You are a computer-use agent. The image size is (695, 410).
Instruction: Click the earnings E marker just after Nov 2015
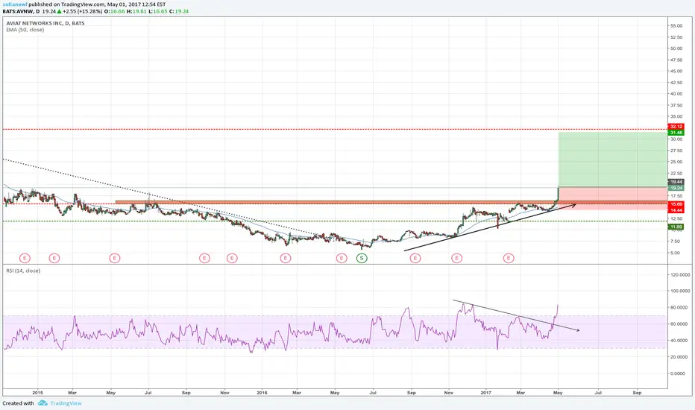(x=232, y=258)
